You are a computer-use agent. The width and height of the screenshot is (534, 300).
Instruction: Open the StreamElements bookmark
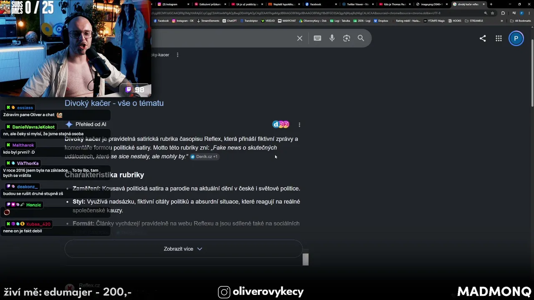208,21
